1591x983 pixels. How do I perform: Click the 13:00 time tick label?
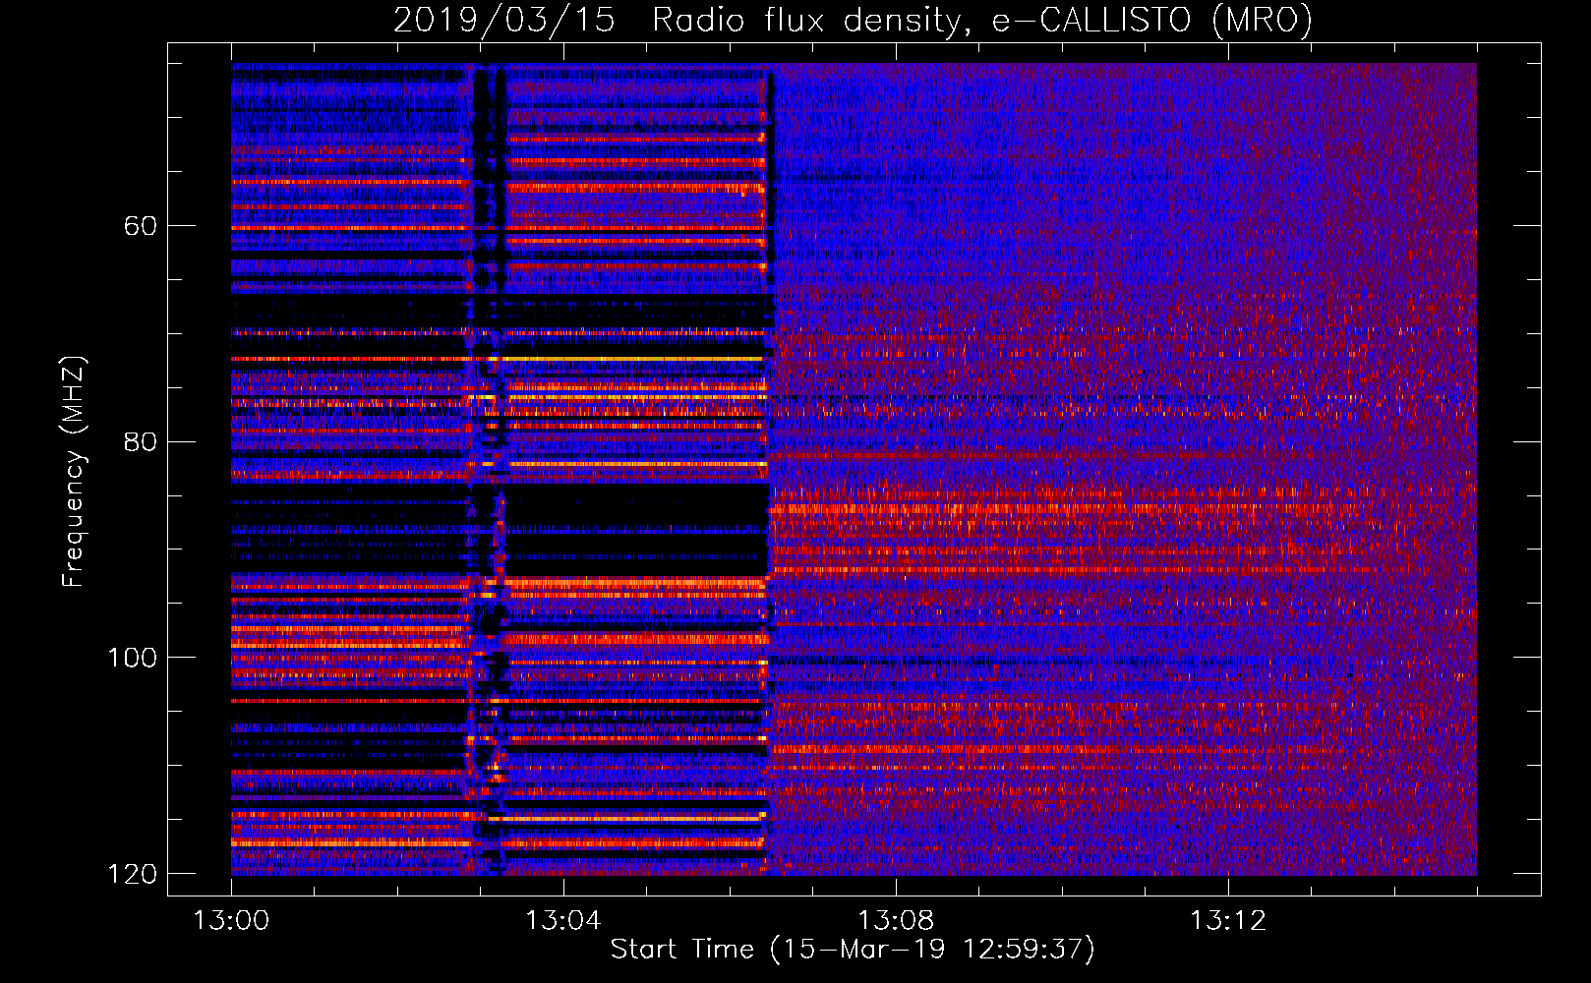click(231, 921)
